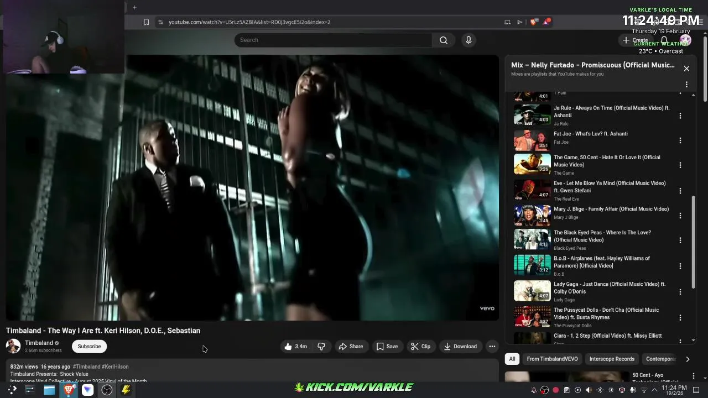The image size is (708, 398).
Task: Subscribe to the Timbaland channel
Action: coord(89,347)
